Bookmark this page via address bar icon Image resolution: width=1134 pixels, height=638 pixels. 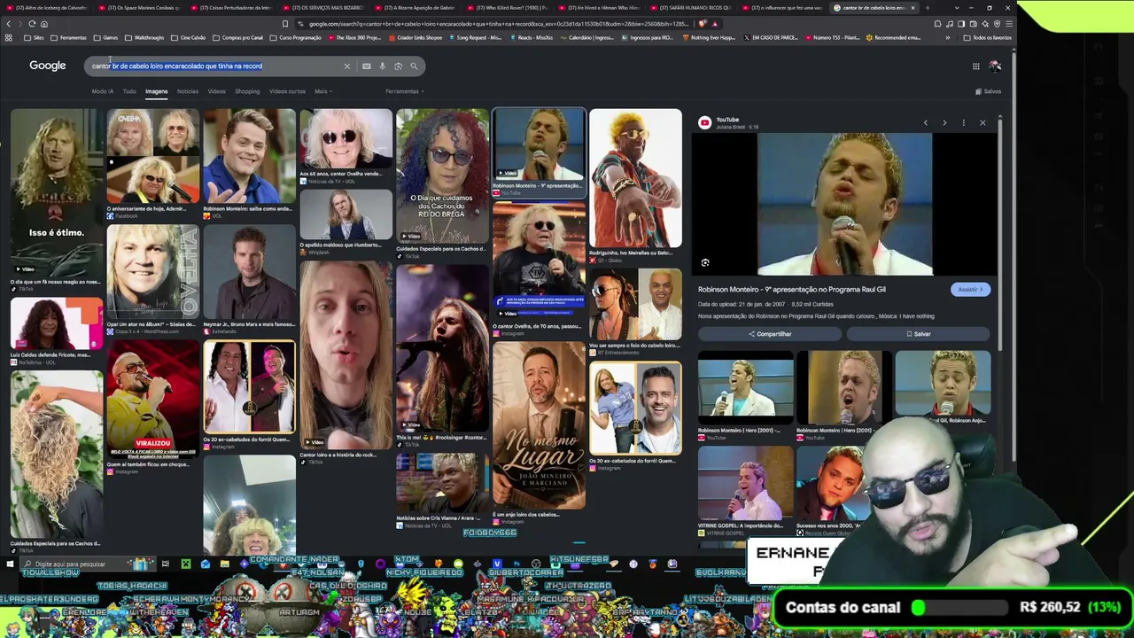tap(284, 24)
